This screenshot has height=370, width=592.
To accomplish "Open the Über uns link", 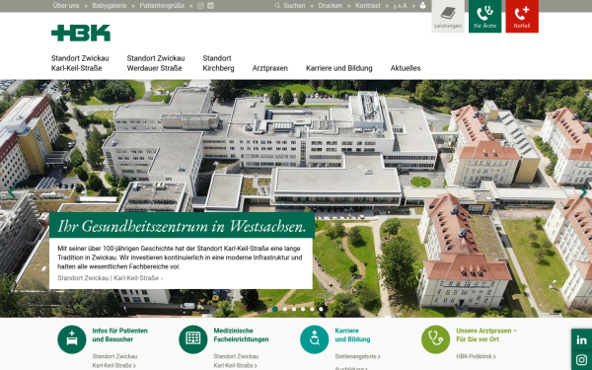I will pos(66,6).
